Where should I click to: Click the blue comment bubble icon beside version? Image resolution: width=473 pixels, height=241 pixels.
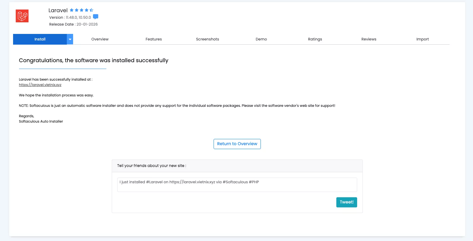tap(96, 17)
